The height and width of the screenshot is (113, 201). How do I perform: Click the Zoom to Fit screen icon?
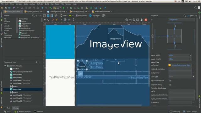coord(138,20)
